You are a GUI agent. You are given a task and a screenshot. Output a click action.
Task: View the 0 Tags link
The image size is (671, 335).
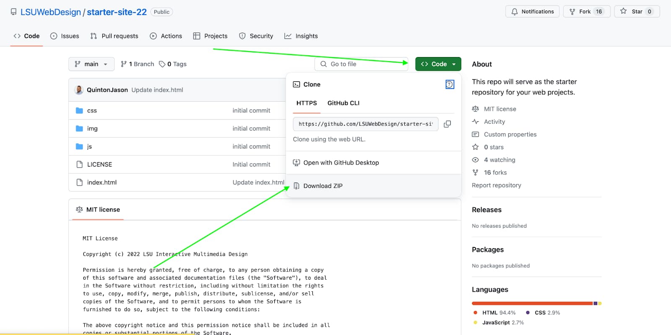point(173,64)
